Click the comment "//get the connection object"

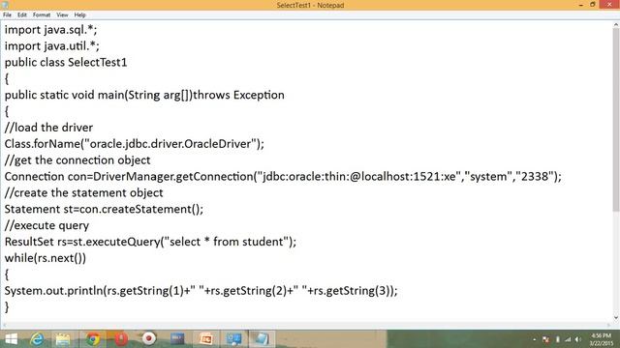[77, 160]
